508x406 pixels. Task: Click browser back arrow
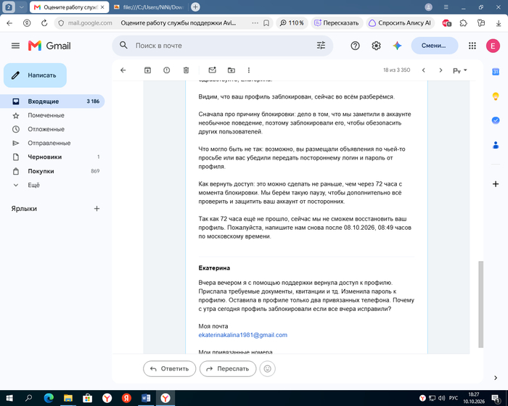point(9,23)
